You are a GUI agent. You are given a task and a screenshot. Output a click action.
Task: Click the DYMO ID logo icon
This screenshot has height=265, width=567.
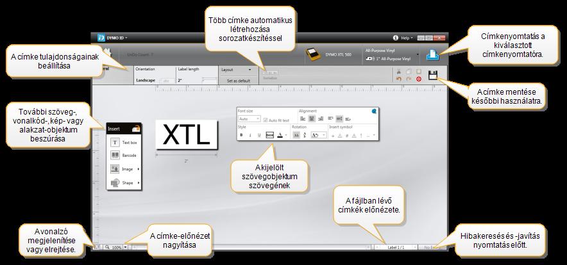(101, 38)
